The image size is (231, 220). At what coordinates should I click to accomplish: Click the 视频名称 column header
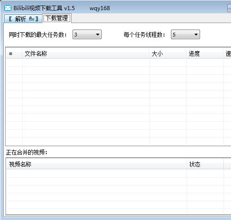click(x=97, y=164)
